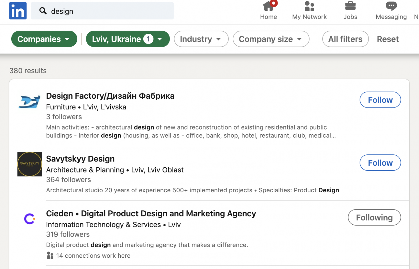Viewport: 419px width, 269px height.
Task: Click "Architecture & Planning • Lviv, Lviv Oblast" text
Action: [115, 170]
